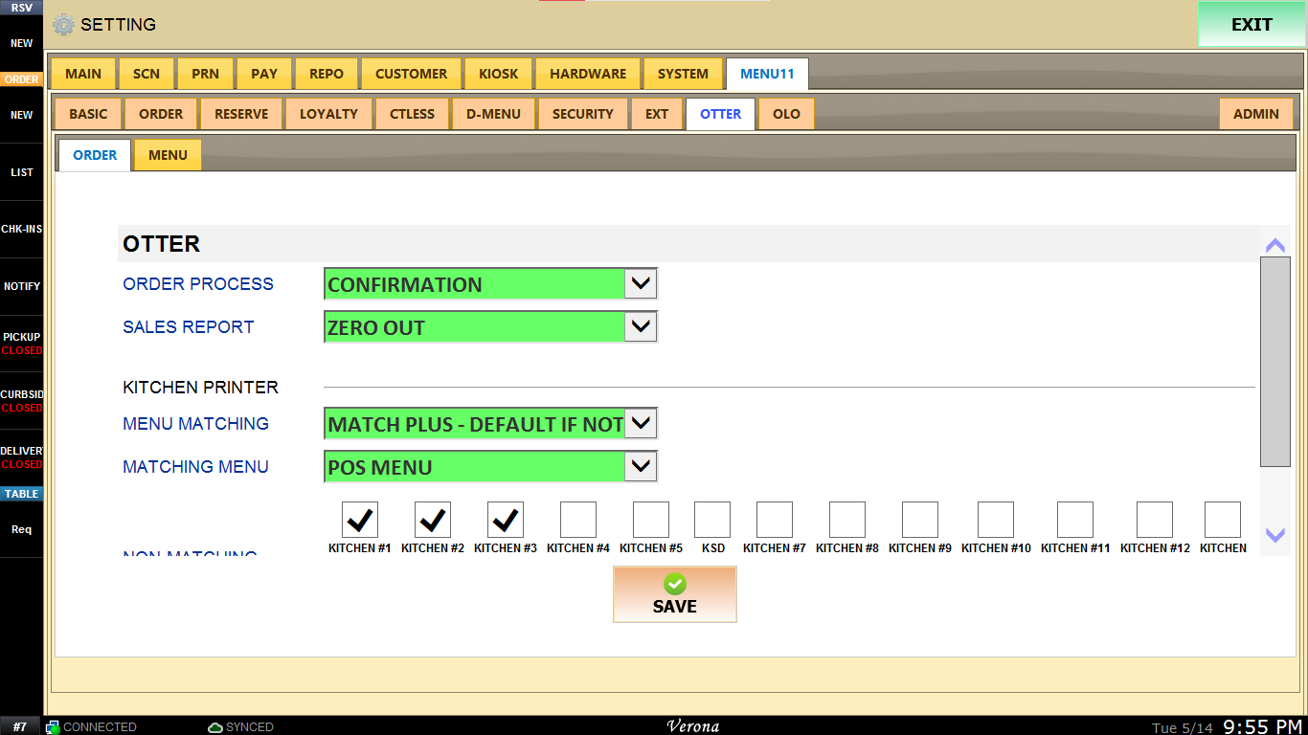Select the PAY tab
The image size is (1308, 735).
pos(264,74)
